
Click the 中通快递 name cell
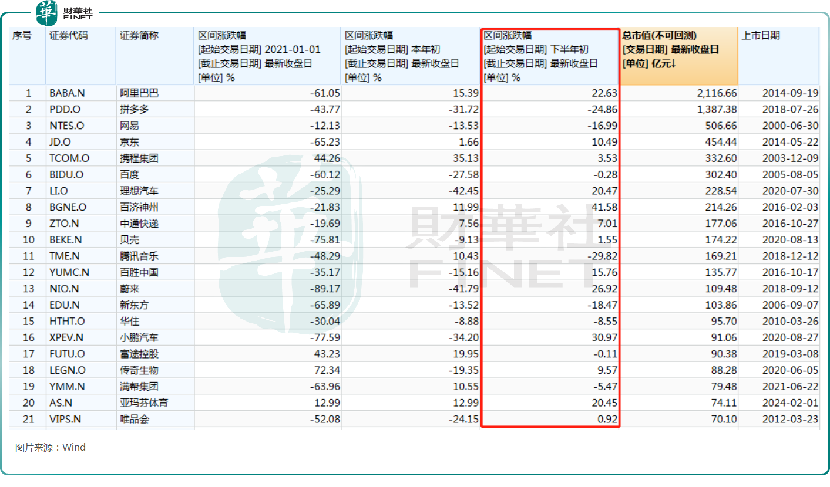[155, 224]
